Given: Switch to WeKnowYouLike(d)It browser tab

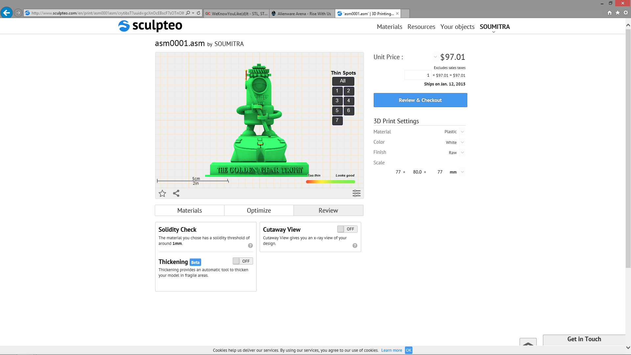Looking at the screenshot, I should (236, 13).
